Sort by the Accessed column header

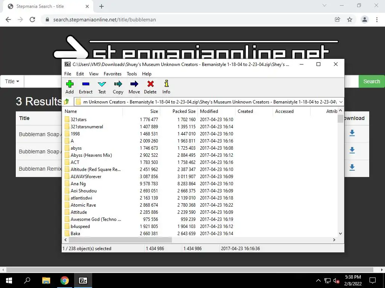292,111
